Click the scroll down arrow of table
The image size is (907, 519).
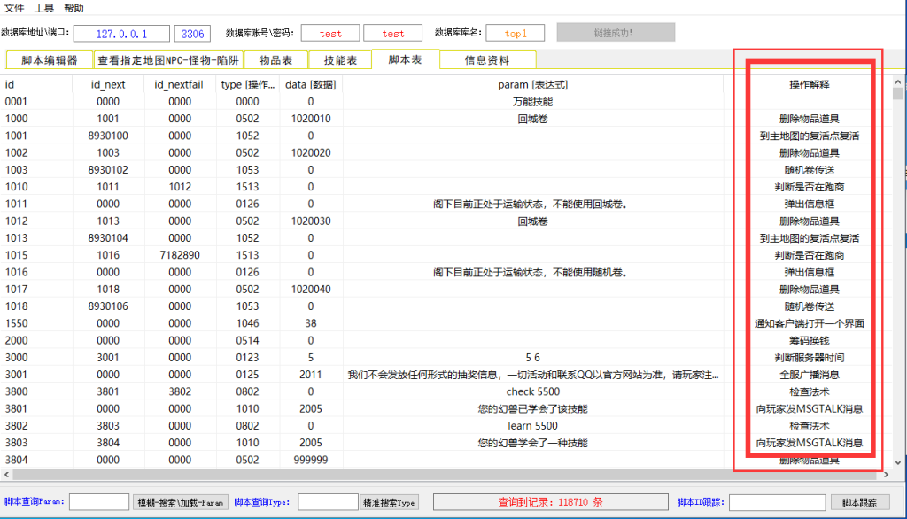click(898, 463)
